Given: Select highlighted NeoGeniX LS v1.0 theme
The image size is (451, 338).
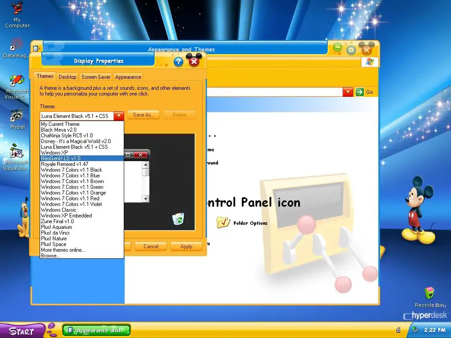Looking at the screenshot, I should pyautogui.click(x=82, y=158).
